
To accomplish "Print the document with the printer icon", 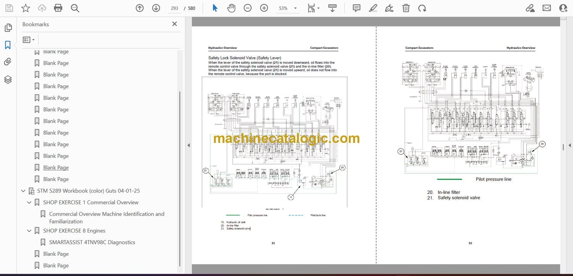I will 58,8.
